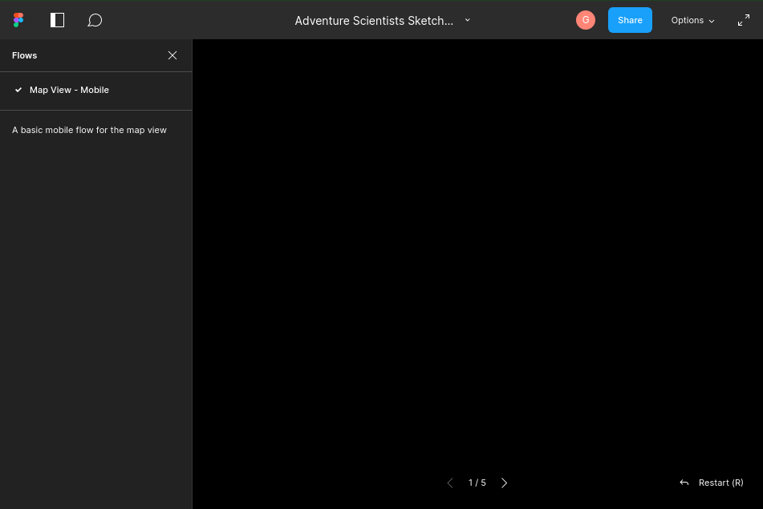This screenshot has height=509, width=763.
Task: Expand the Adventure Scientists Sketch title dropdown
Action: tap(468, 20)
